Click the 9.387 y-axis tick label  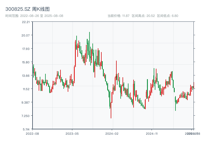(x=26, y=103)
